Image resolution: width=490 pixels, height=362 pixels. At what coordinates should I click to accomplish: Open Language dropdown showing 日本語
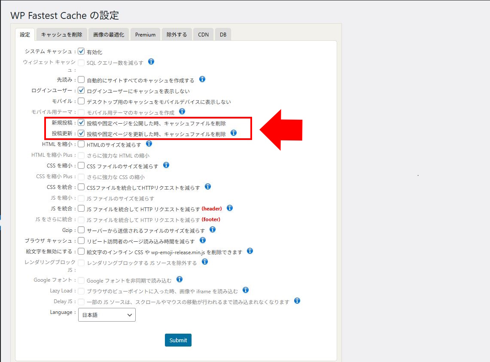107,315
